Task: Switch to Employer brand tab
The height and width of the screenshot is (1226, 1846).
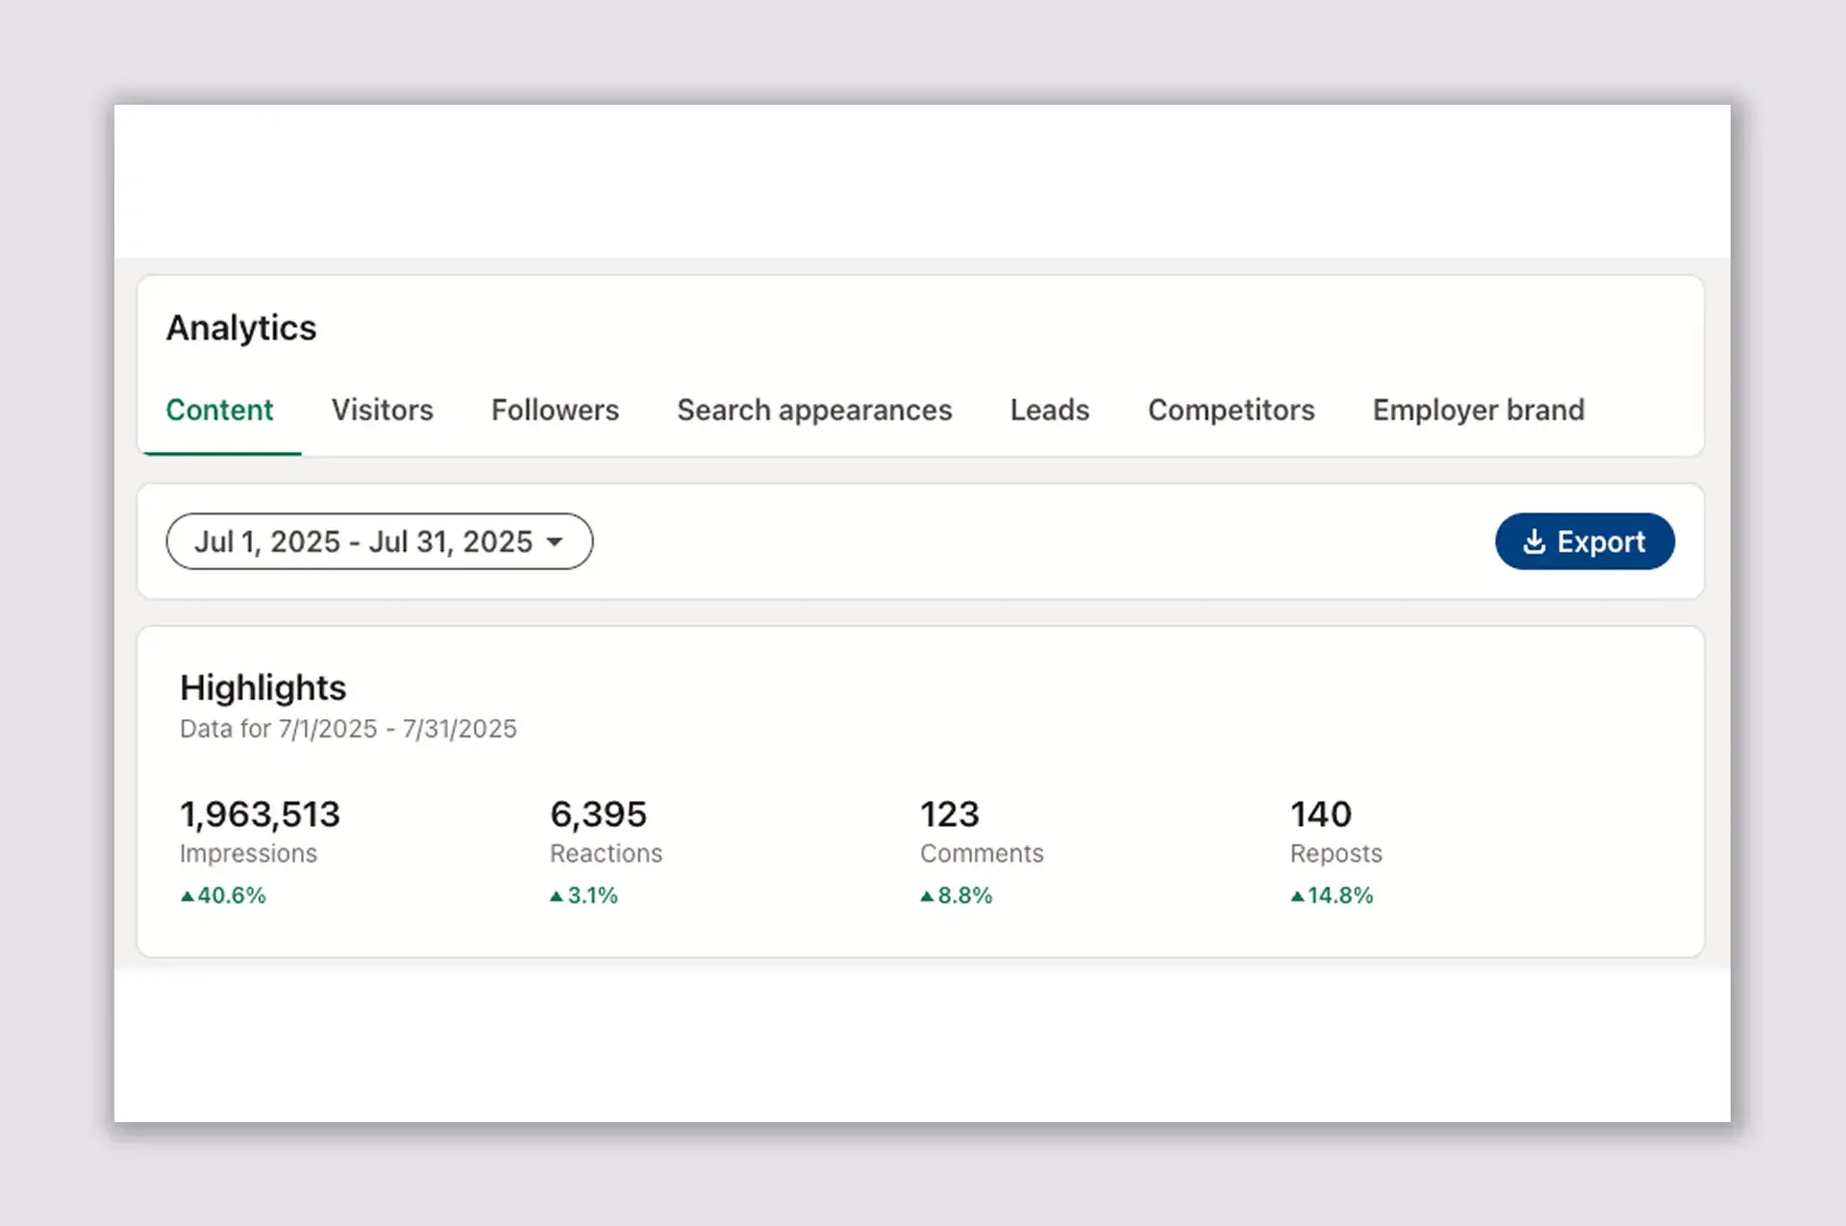Action: coord(1478,411)
